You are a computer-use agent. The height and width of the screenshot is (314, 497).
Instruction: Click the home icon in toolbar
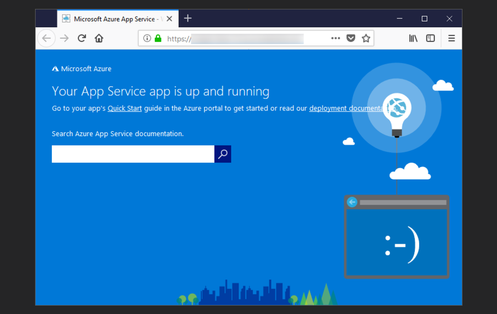pyautogui.click(x=99, y=38)
